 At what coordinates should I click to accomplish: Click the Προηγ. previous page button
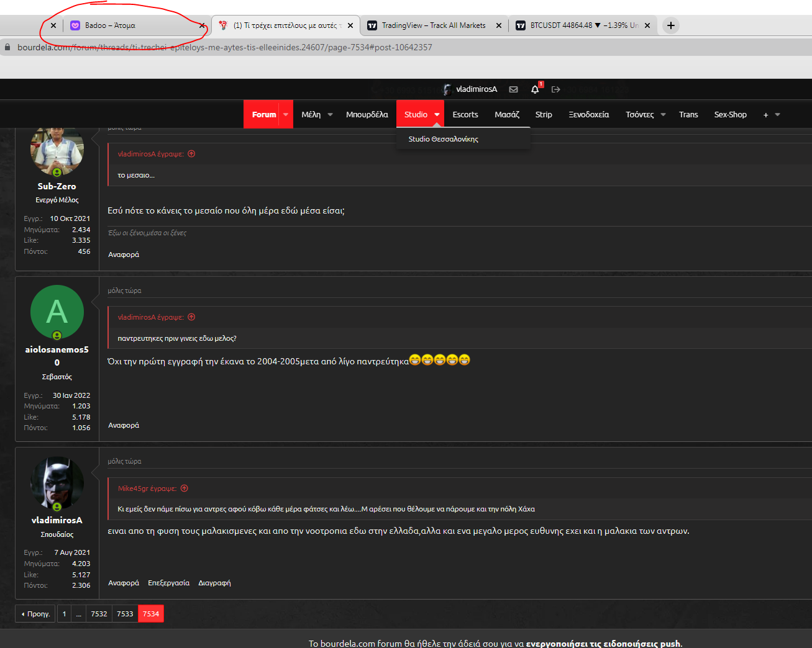(x=35, y=614)
